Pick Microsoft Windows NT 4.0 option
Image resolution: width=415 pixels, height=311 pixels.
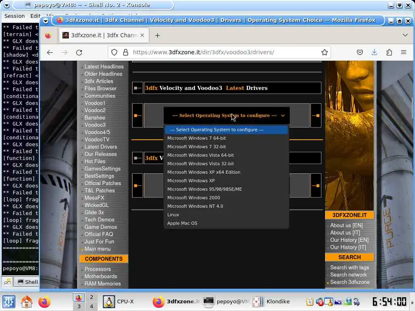point(226,206)
